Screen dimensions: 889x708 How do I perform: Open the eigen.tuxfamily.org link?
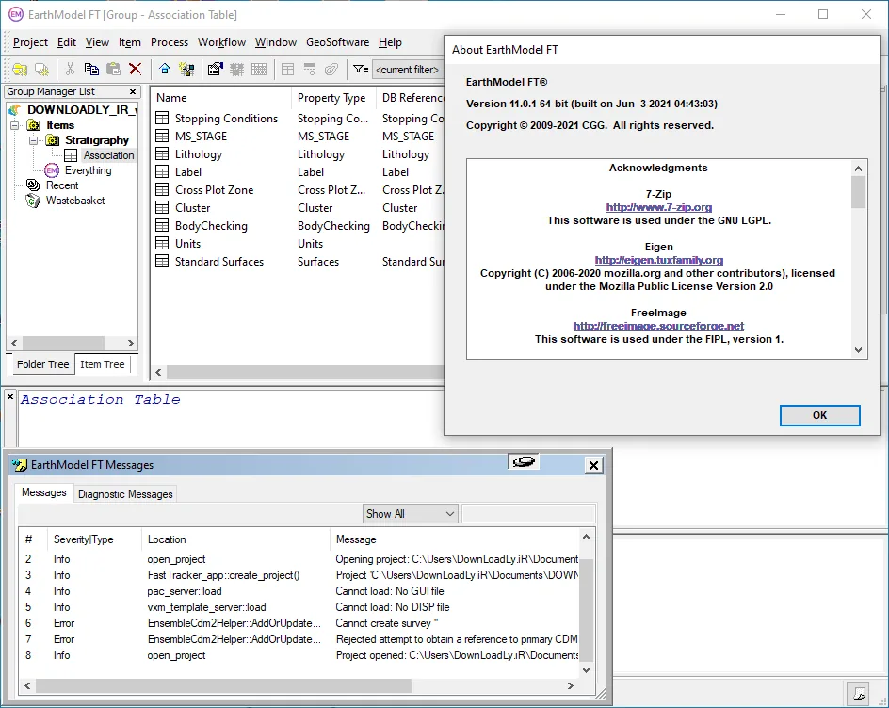[659, 260]
